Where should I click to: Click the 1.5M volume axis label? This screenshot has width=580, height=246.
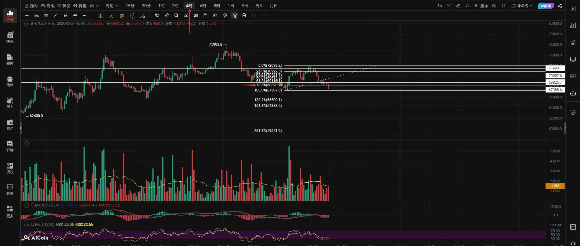(555, 186)
